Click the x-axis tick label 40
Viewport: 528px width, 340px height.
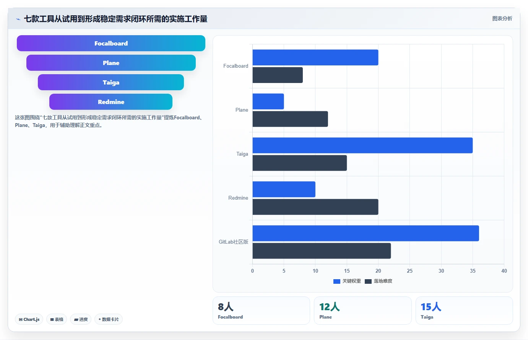[x=504, y=271]
